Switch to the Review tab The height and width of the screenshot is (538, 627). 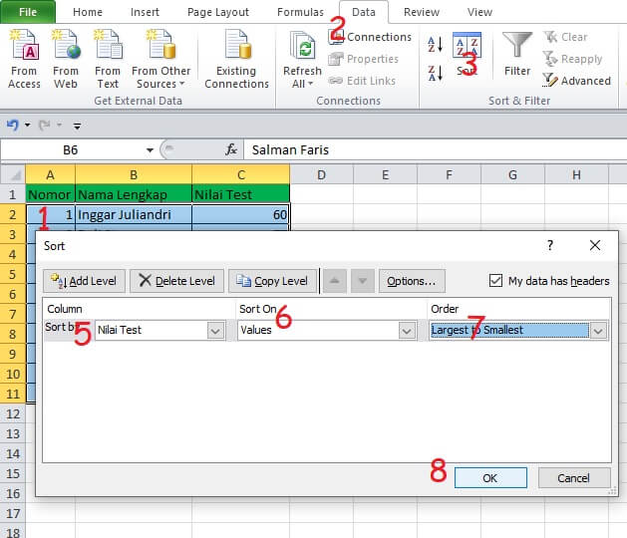click(x=422, y=12)
